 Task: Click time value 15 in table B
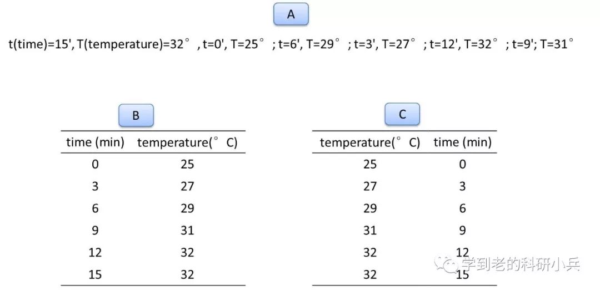pos(96,274)
